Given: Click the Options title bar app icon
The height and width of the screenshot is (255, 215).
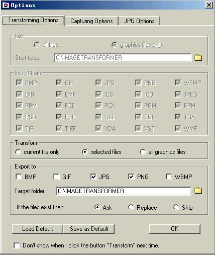Looking at the screenshot, I should tap(6, 5).
